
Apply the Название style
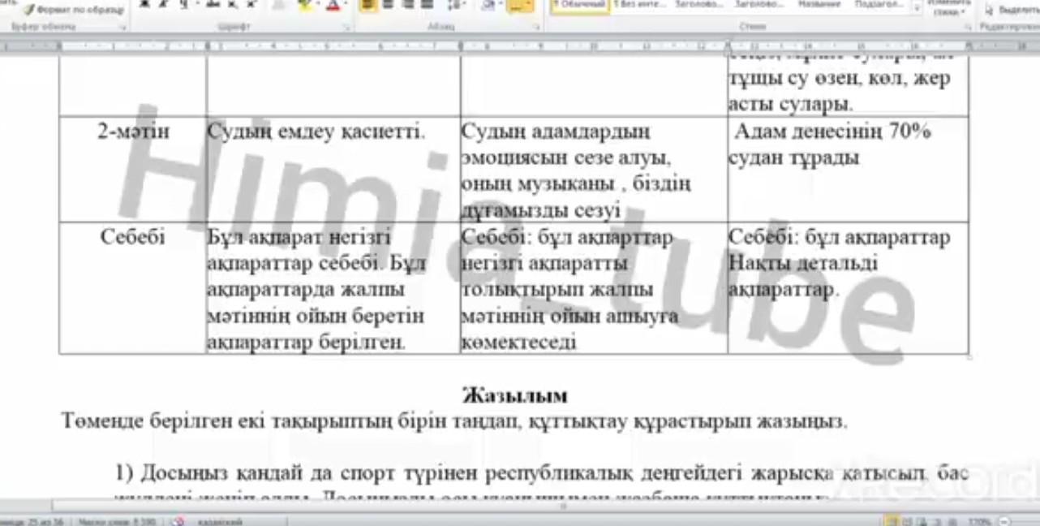(x=818, y=6)
